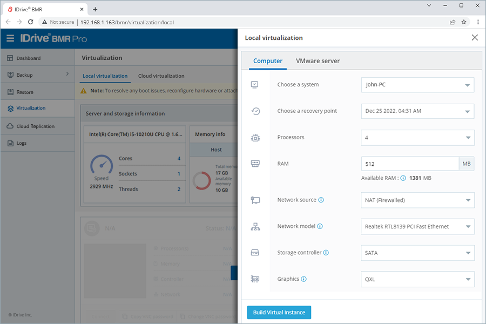The width and height of the screenshot is (486, 324).
Task: Click the Dashboard sidebar icon
Action: (x=10, y=58)
